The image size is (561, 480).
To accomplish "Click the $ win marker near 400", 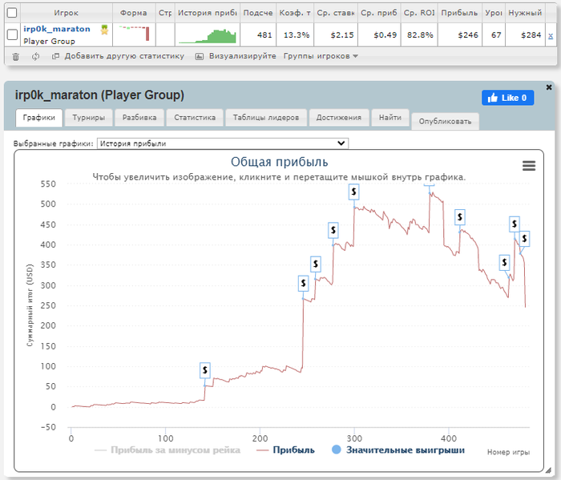I will coord(333,230).
